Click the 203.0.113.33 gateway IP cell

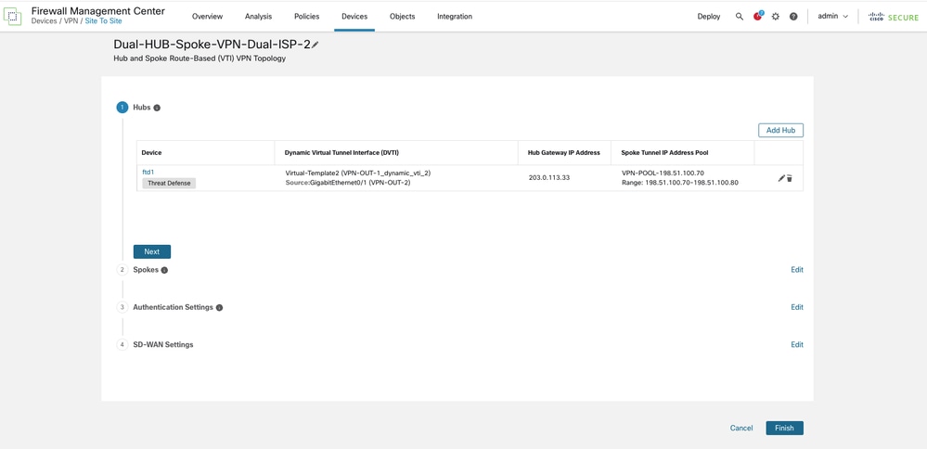click(x=549, y=178)
